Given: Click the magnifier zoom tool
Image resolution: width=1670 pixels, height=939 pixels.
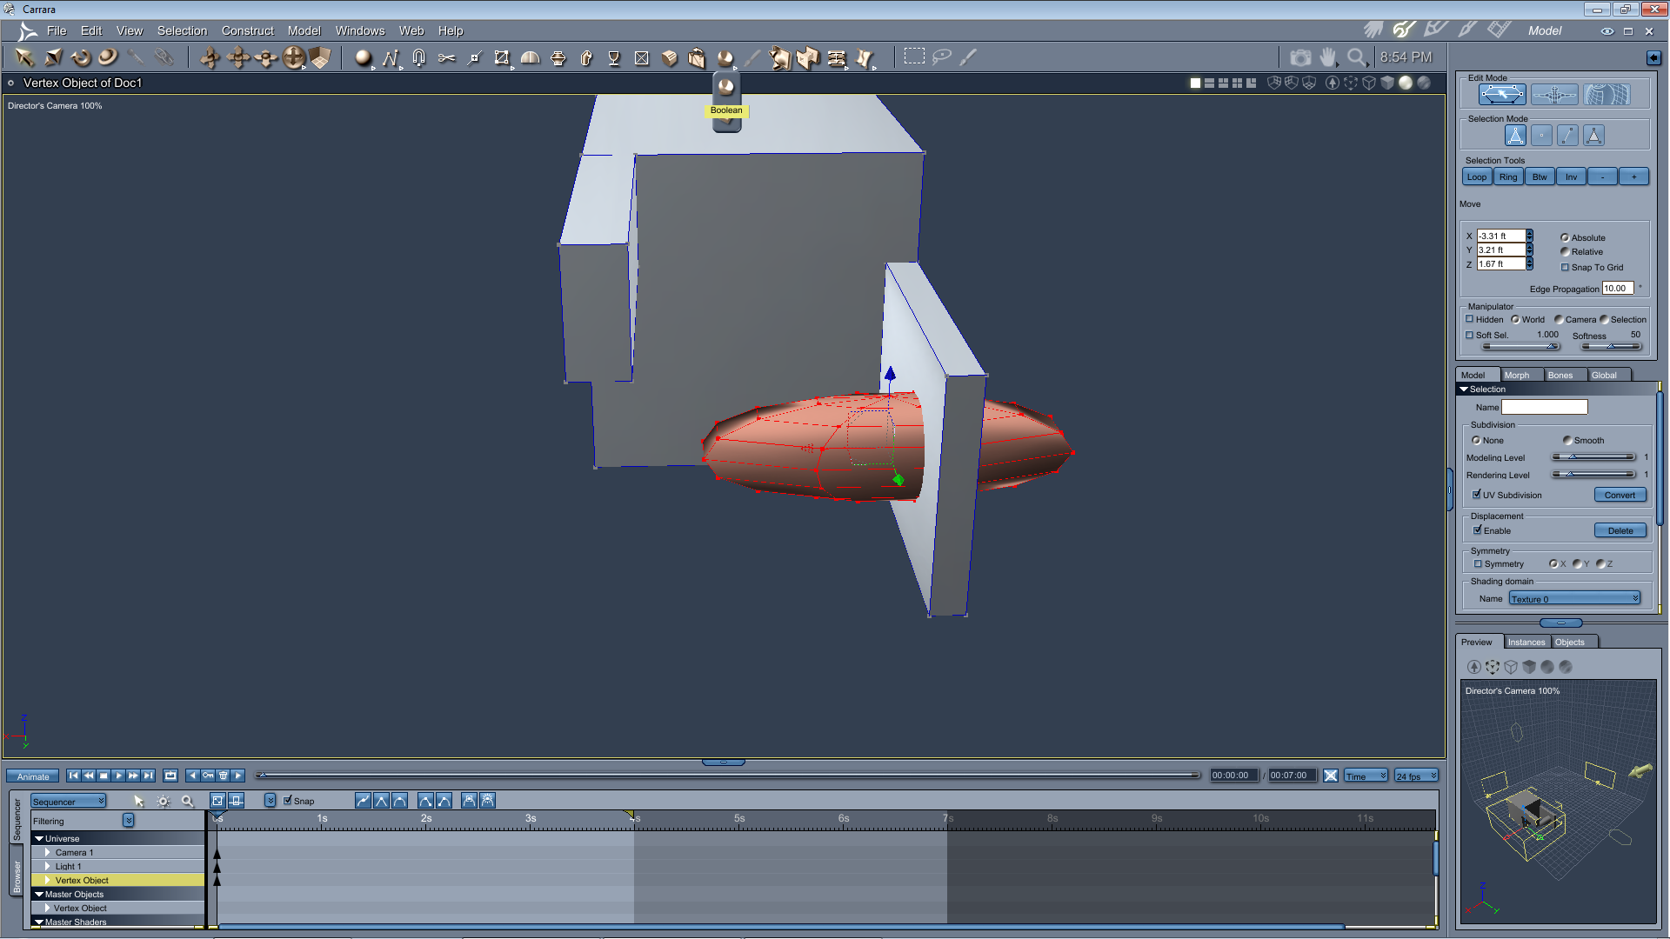Looking at the screenshot, I should 1356,57.
